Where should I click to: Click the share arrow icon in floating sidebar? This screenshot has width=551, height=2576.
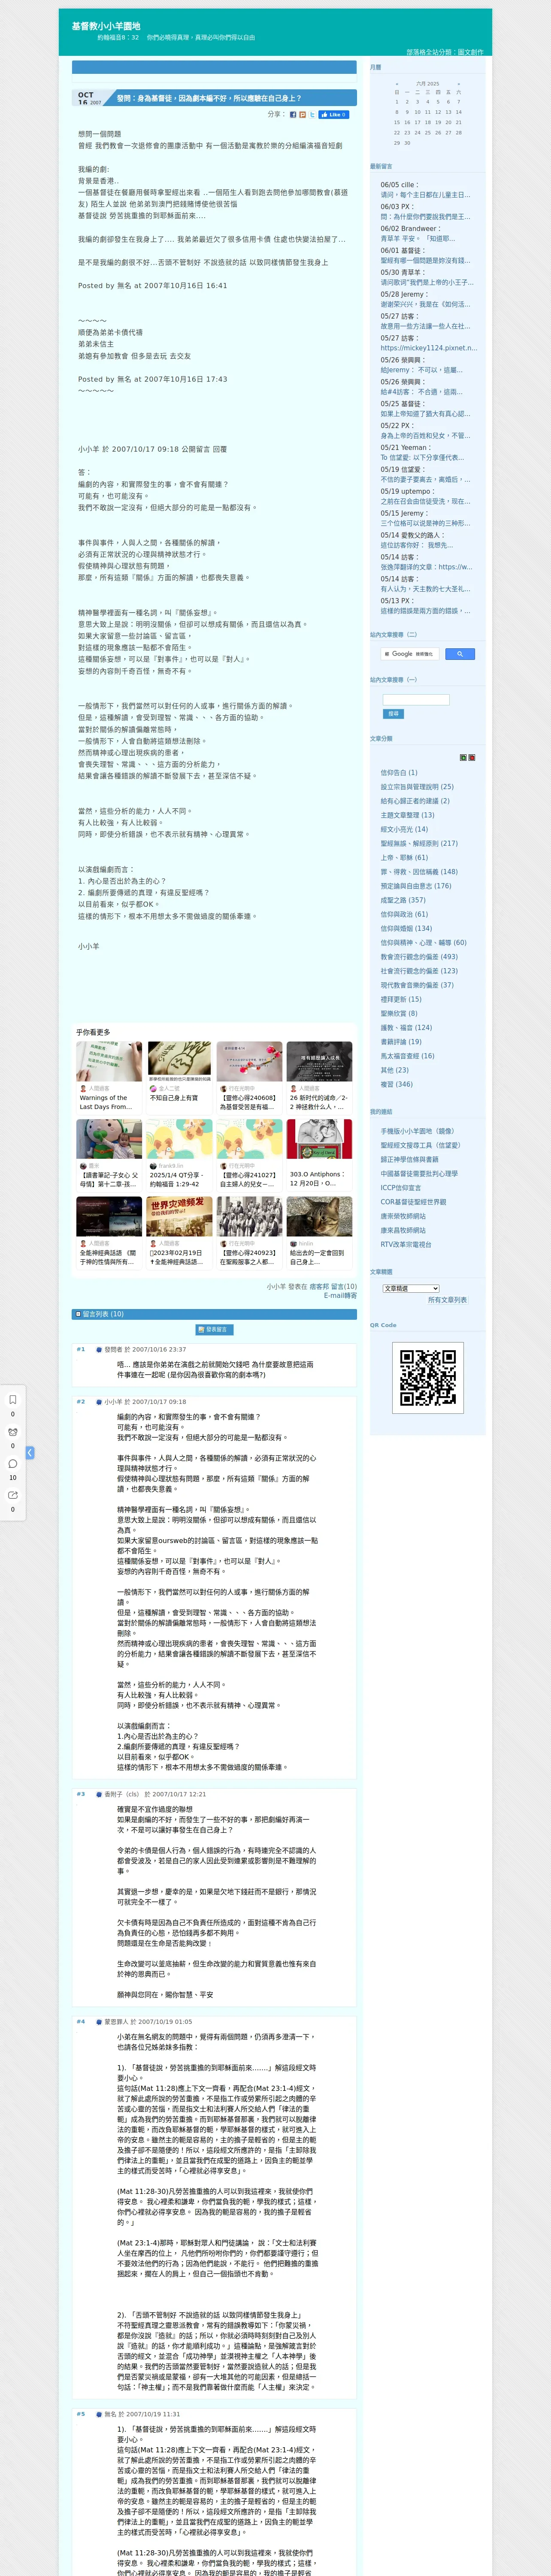tap(13, 1495)
